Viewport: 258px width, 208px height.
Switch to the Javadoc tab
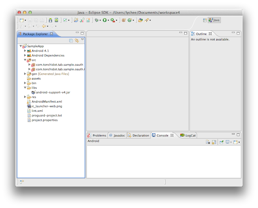click(x=117, y=135)
